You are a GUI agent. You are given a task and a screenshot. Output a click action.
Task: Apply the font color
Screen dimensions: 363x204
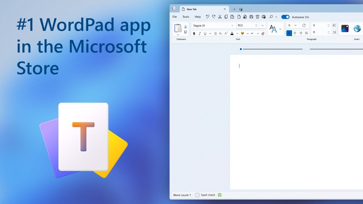[x=232, y=33]
